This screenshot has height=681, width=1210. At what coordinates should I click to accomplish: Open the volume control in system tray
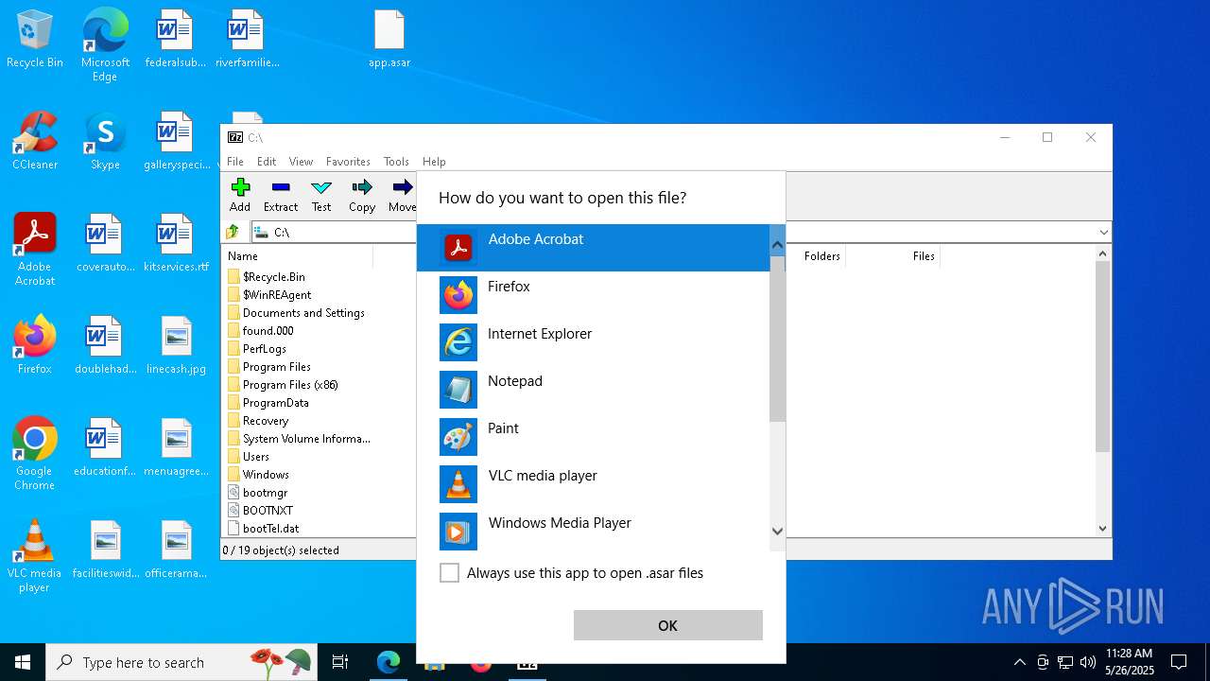pos(1088,662)
